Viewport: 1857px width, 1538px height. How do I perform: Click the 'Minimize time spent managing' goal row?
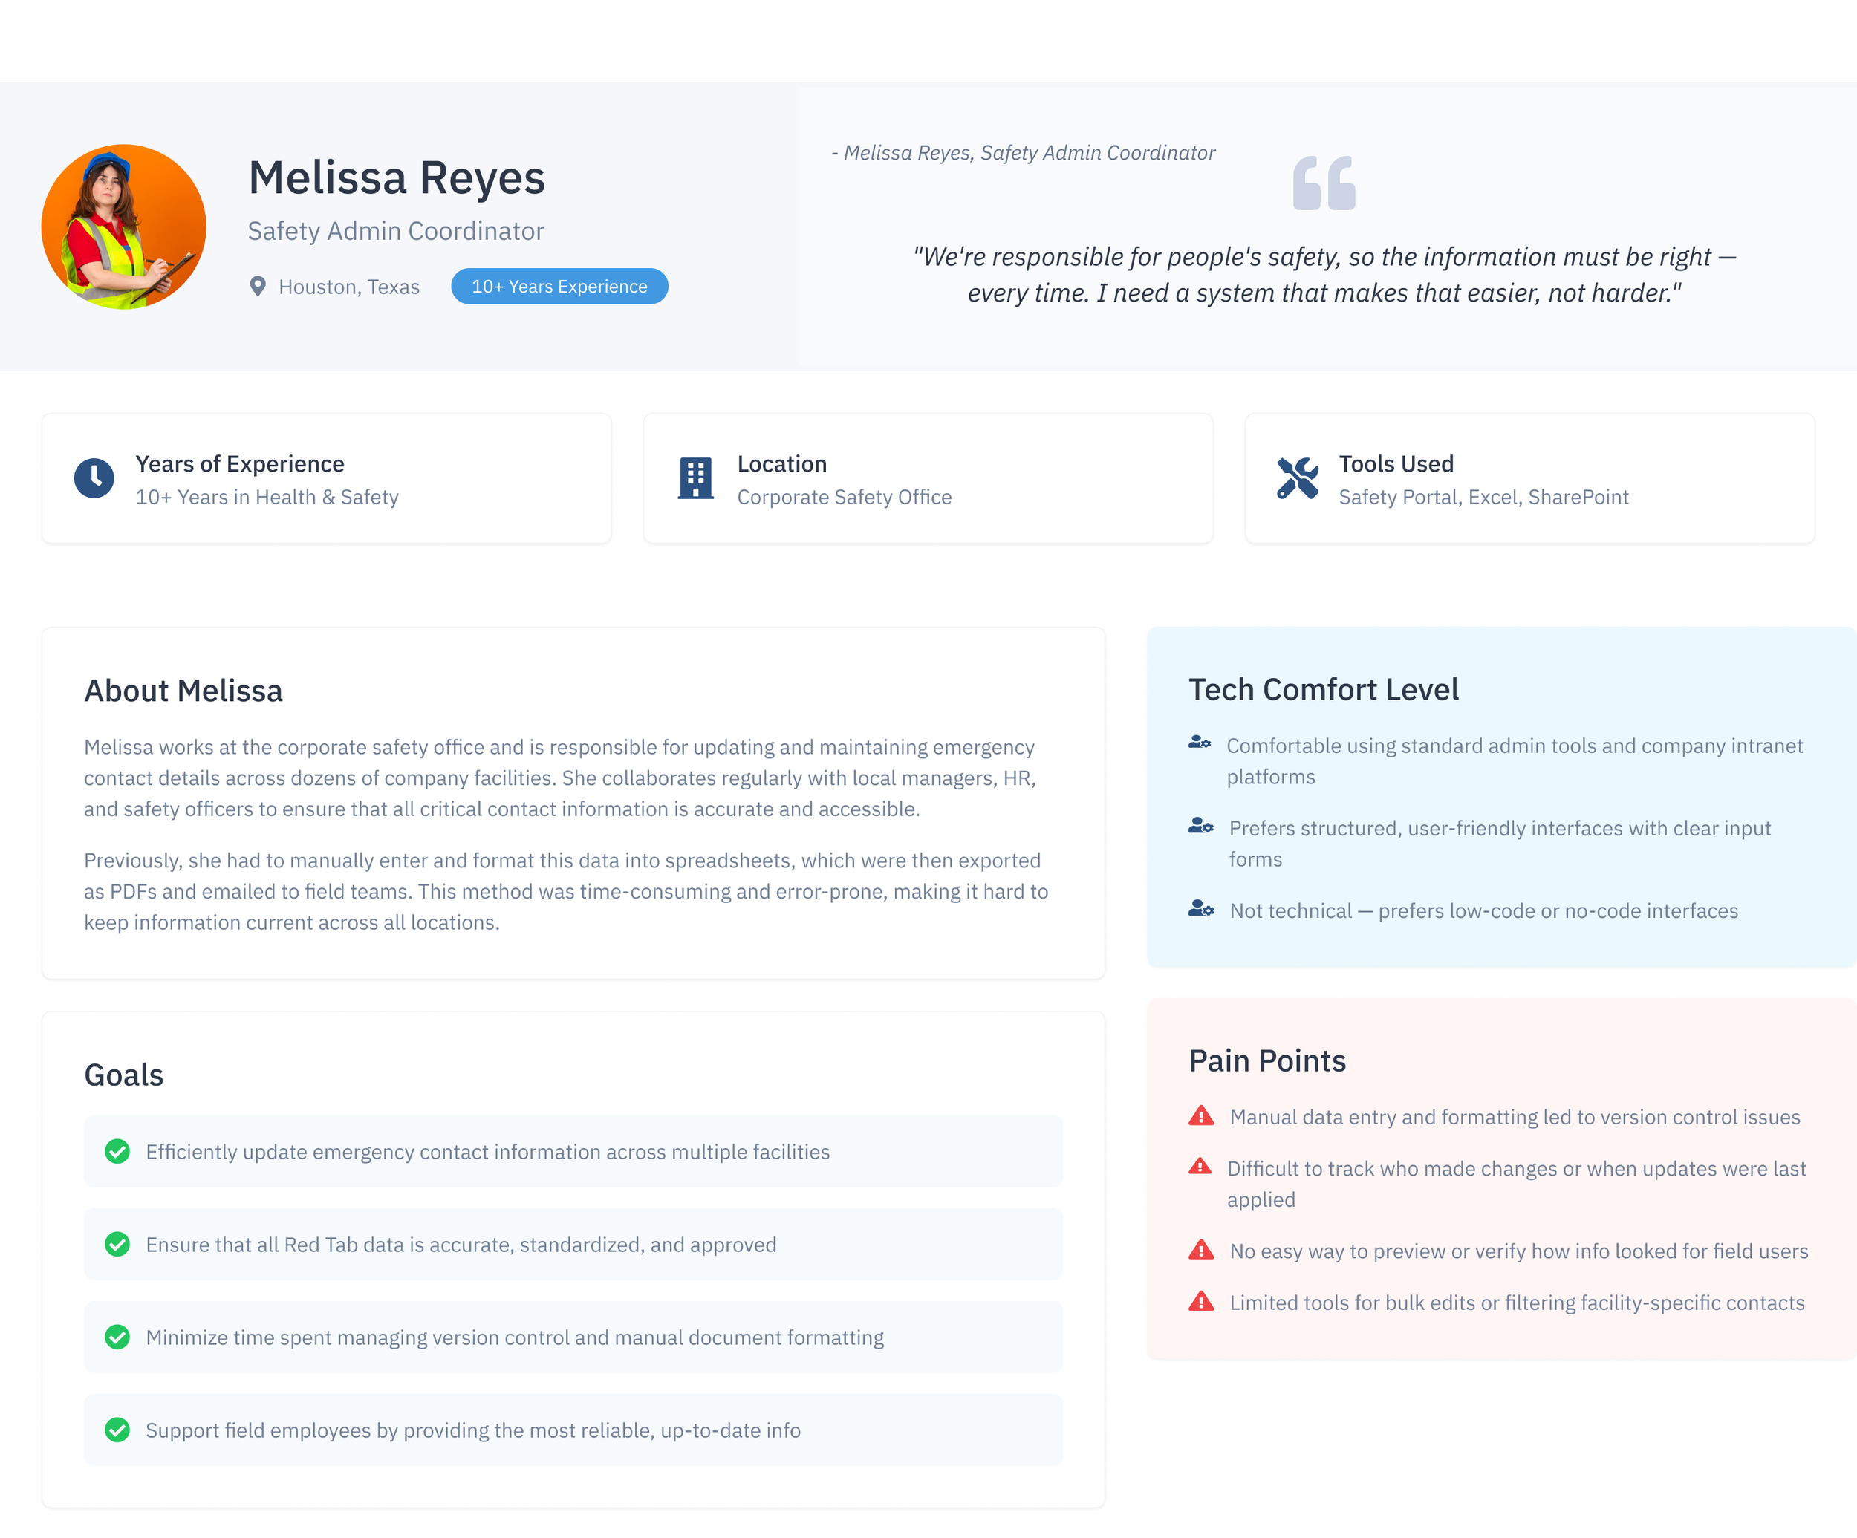(573, 1337)
